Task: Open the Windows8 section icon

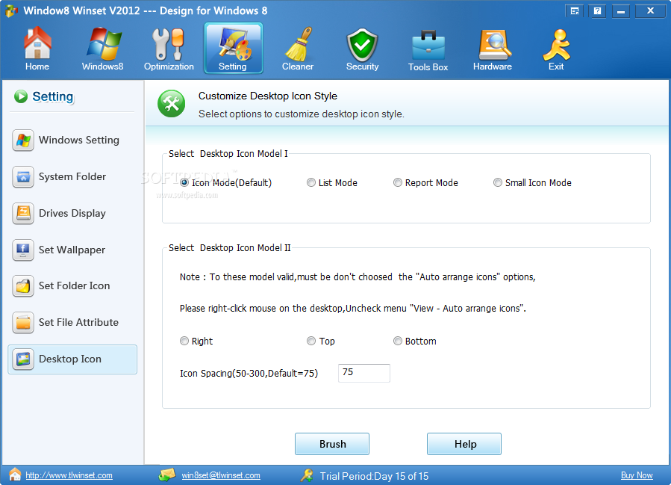Action: 103,43
